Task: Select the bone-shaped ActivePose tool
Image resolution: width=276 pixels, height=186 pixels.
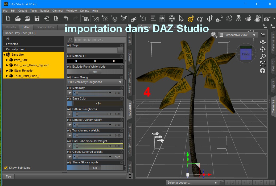Action: click(x=229, y=18)
